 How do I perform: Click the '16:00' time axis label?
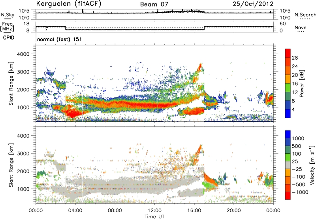pyautogui.click(x=194, y=211)
